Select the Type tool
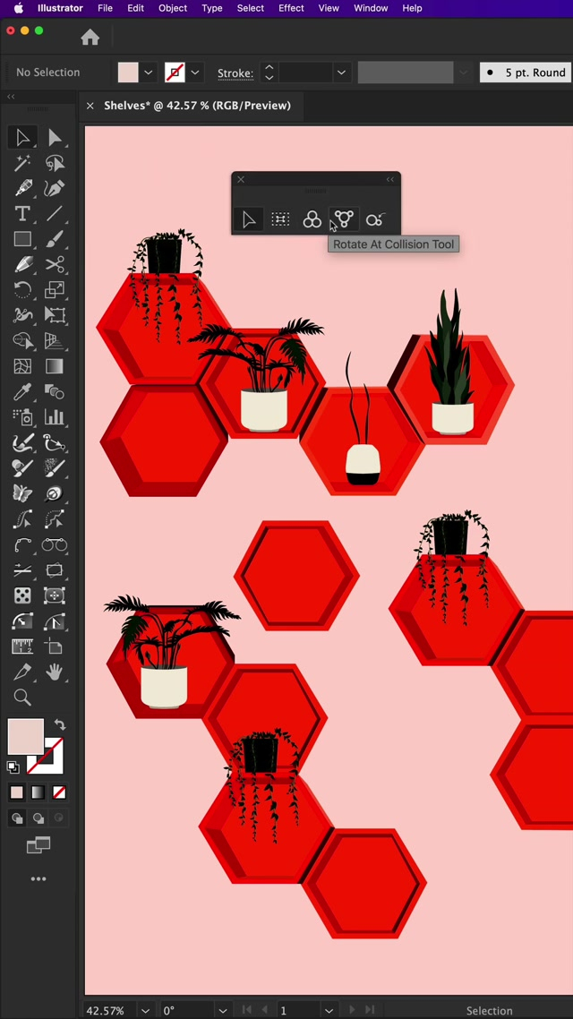This screenshot has width=573, height=1019. (22, 214)
